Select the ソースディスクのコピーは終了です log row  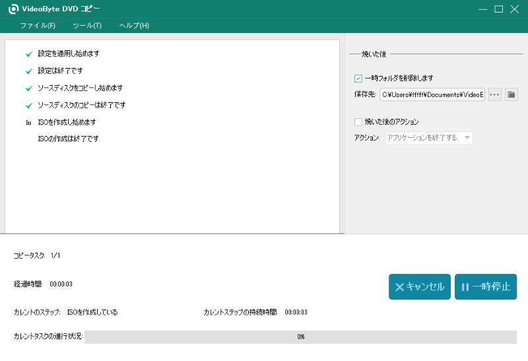(81, 105)
